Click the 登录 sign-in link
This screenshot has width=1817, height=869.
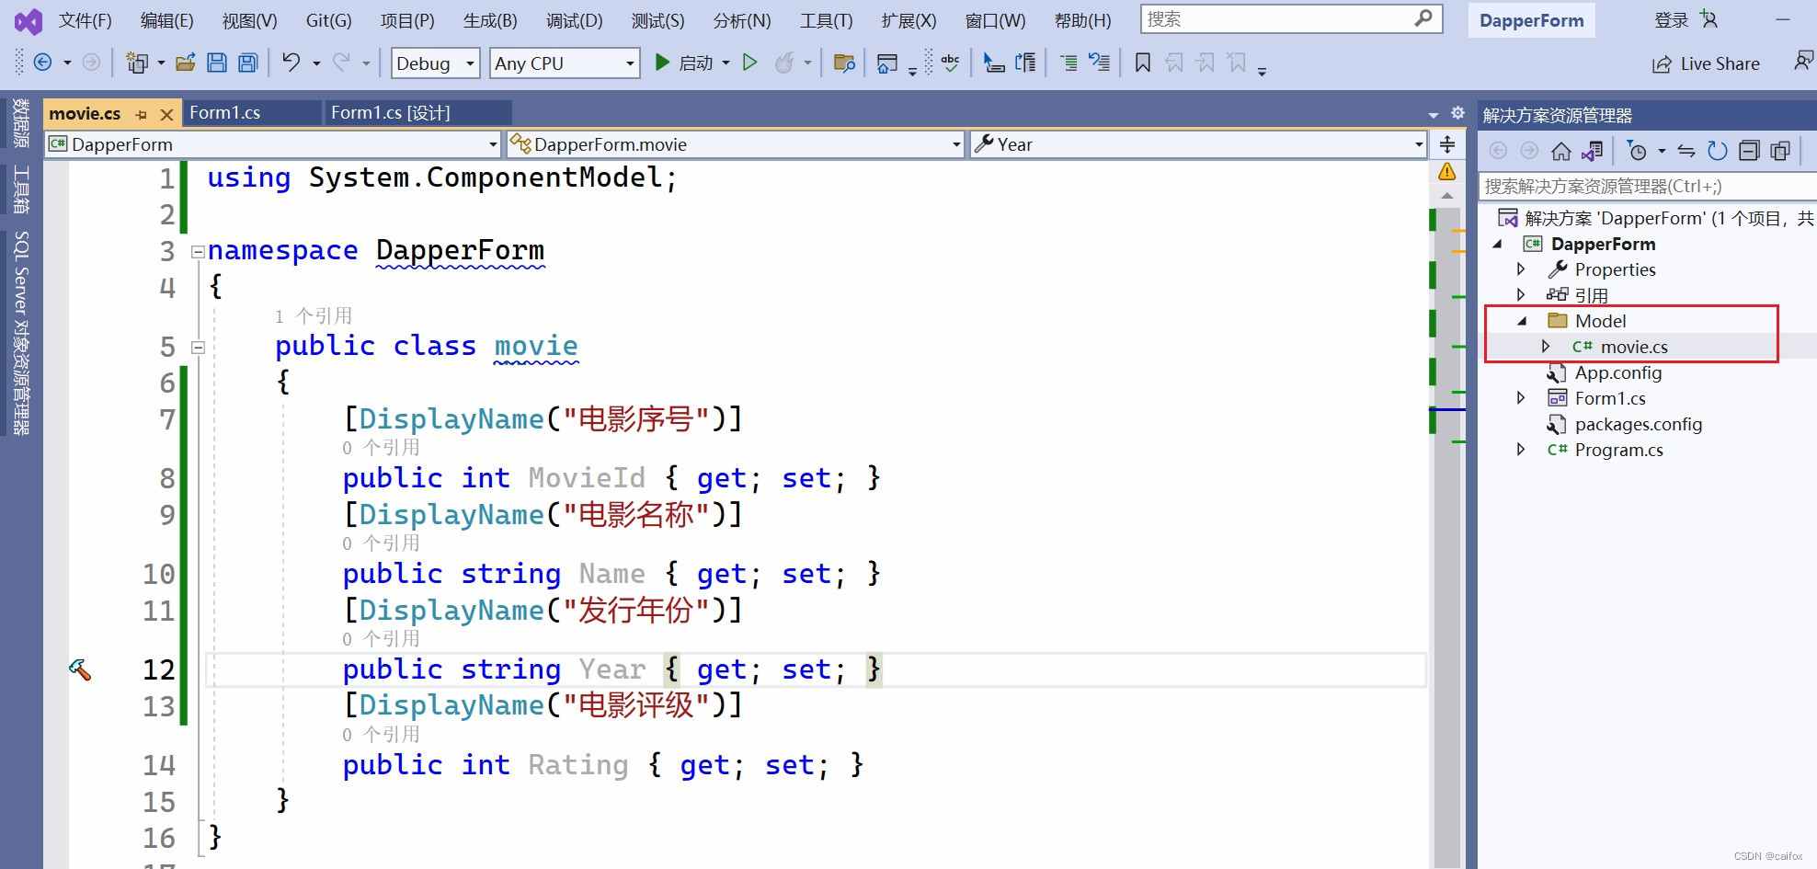pos(1671,20)
